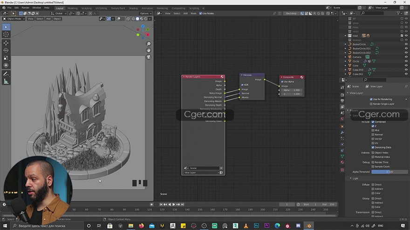Open the Scene properties tab icon
Viewport: 410px width, 230px height.
(342, 113)
